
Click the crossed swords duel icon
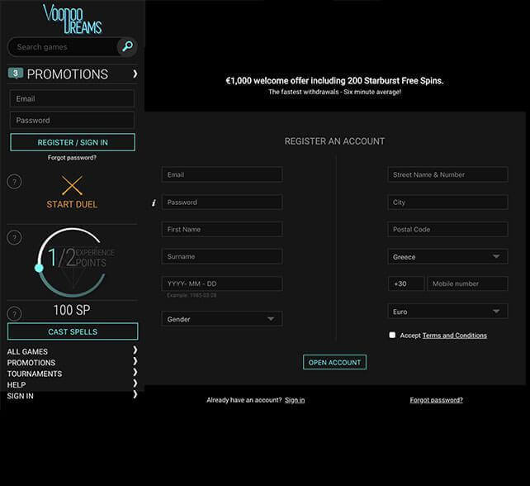click(72, 185)
